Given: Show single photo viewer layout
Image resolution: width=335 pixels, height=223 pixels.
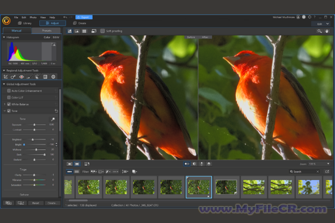Looking at the screenshot, I should point(70,164).
